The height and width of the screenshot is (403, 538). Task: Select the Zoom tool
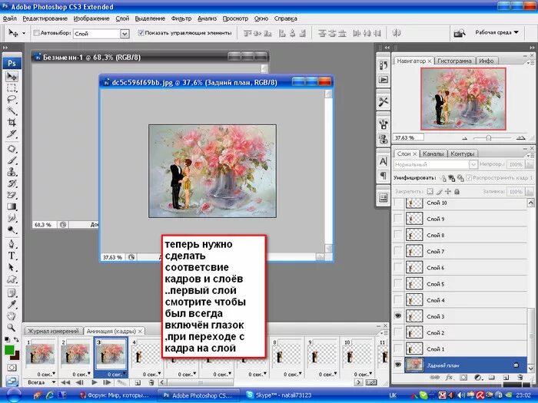[x=12, y=327]
